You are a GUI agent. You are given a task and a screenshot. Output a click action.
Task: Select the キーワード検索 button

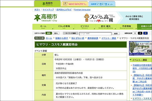click(71, 33)
